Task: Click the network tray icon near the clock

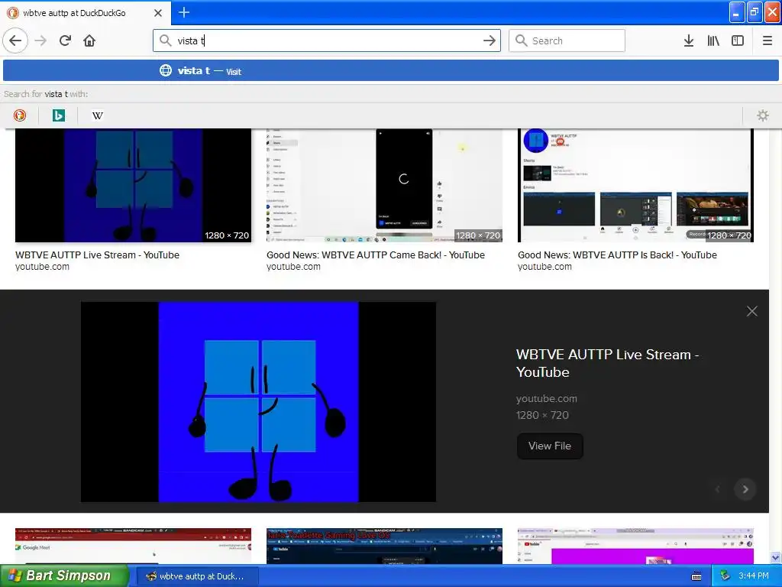Action: (725, 576)
